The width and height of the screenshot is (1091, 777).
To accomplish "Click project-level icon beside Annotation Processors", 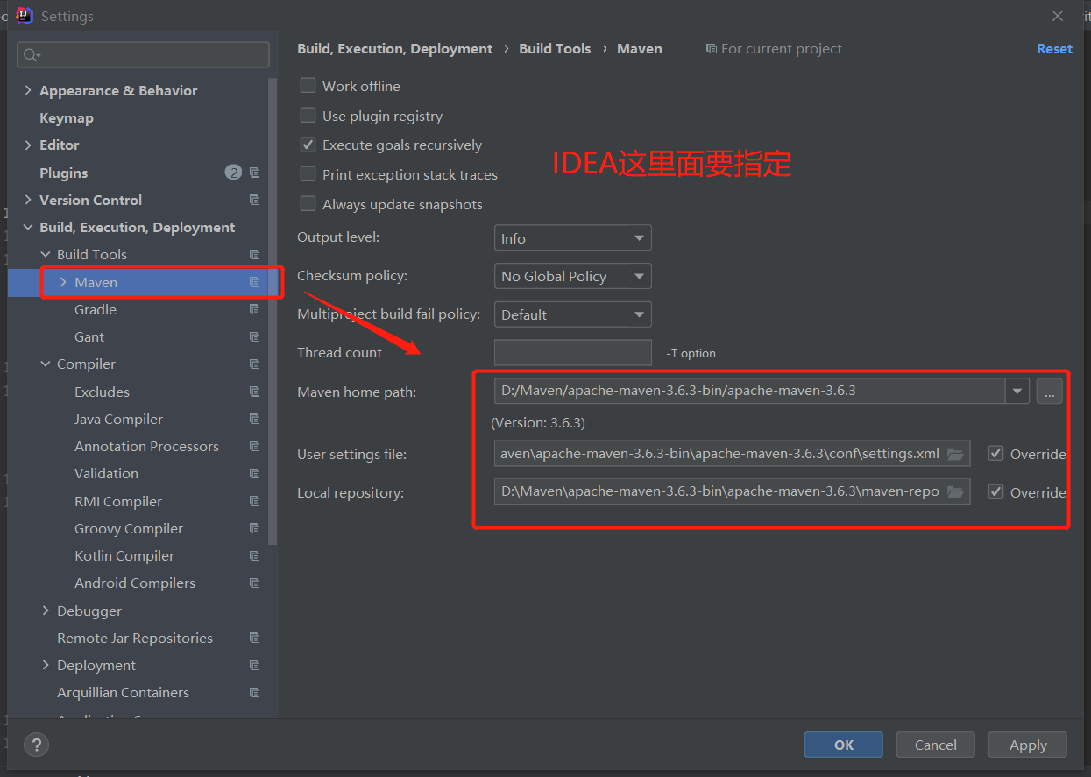I will (x=255, y=446).
